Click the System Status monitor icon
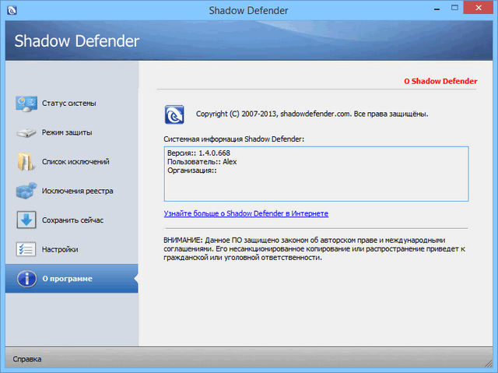The height and width of the screenshot is (373, 498). [x=26, y=104]
